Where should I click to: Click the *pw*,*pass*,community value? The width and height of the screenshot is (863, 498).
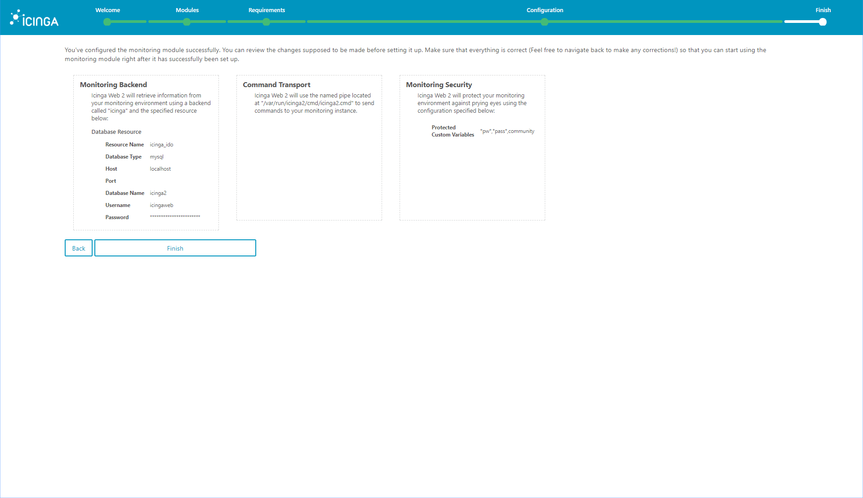[507, 131]
